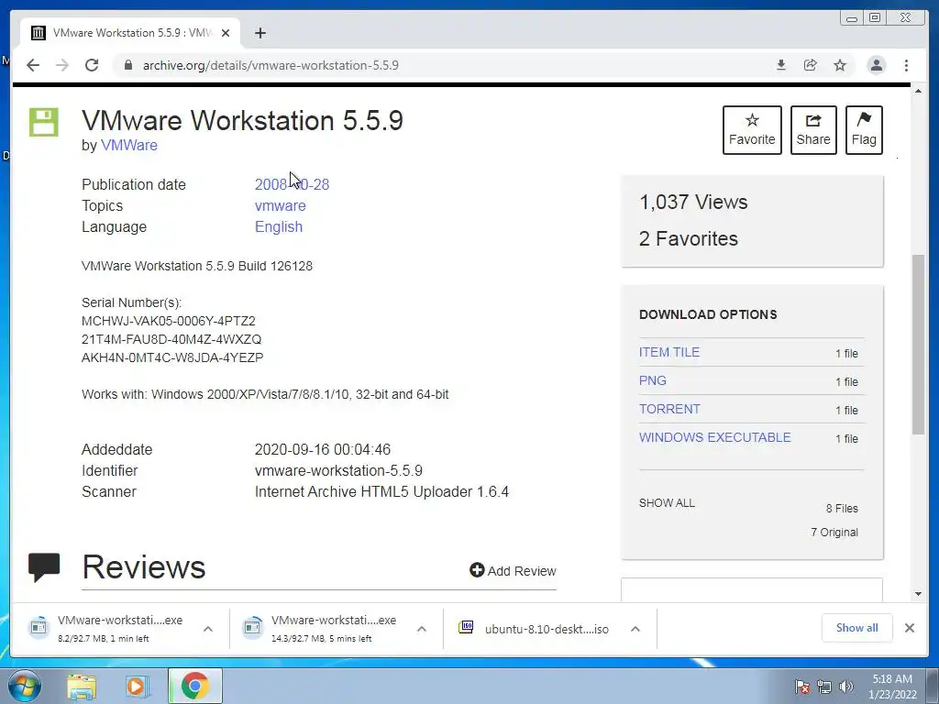Open Chrome three-dot menu
This screenshot has width=939, height=704.
coord(906,65)
